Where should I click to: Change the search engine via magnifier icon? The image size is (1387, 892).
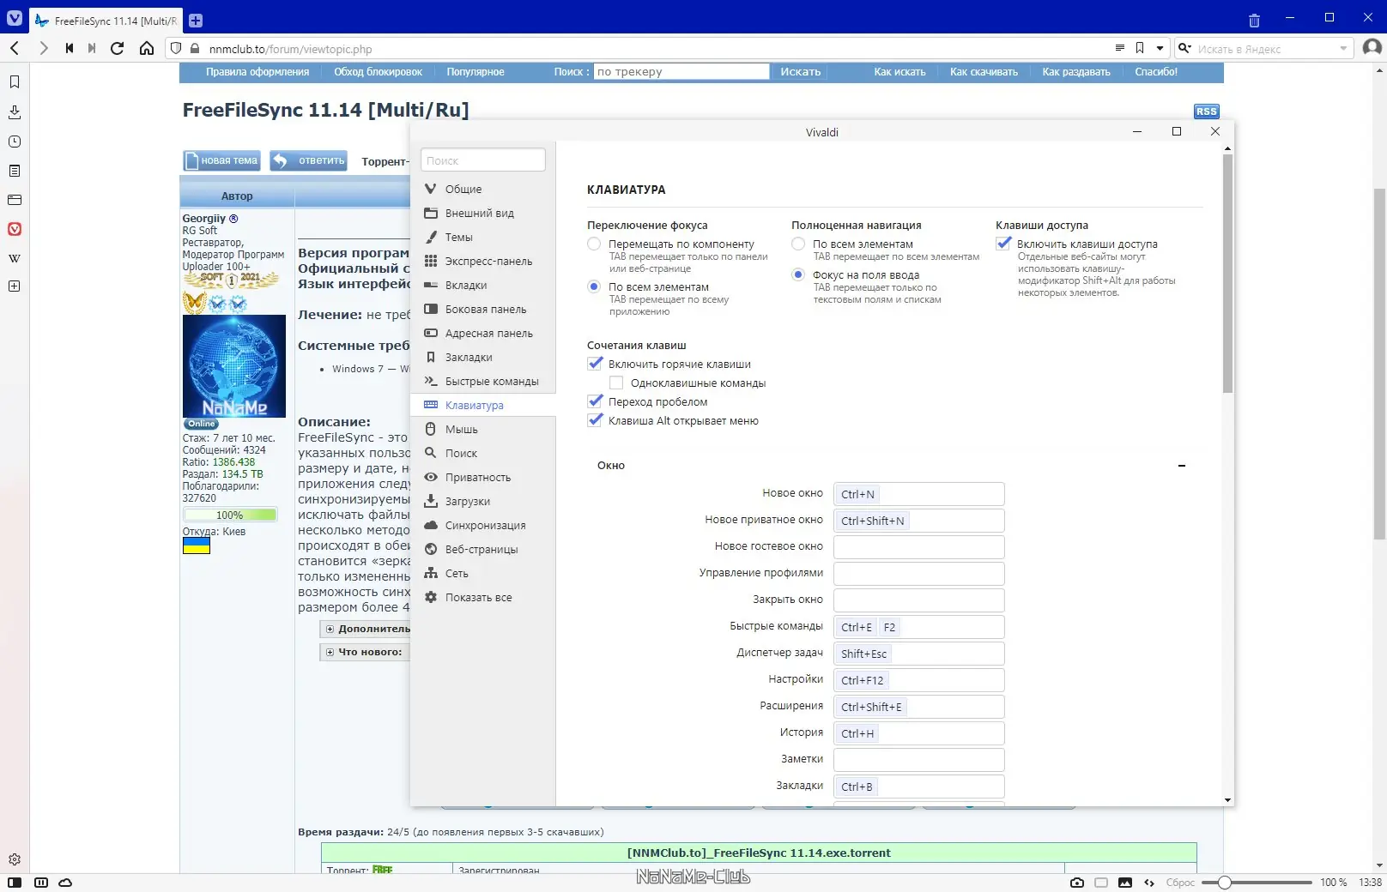click(x=1184, y=48)
